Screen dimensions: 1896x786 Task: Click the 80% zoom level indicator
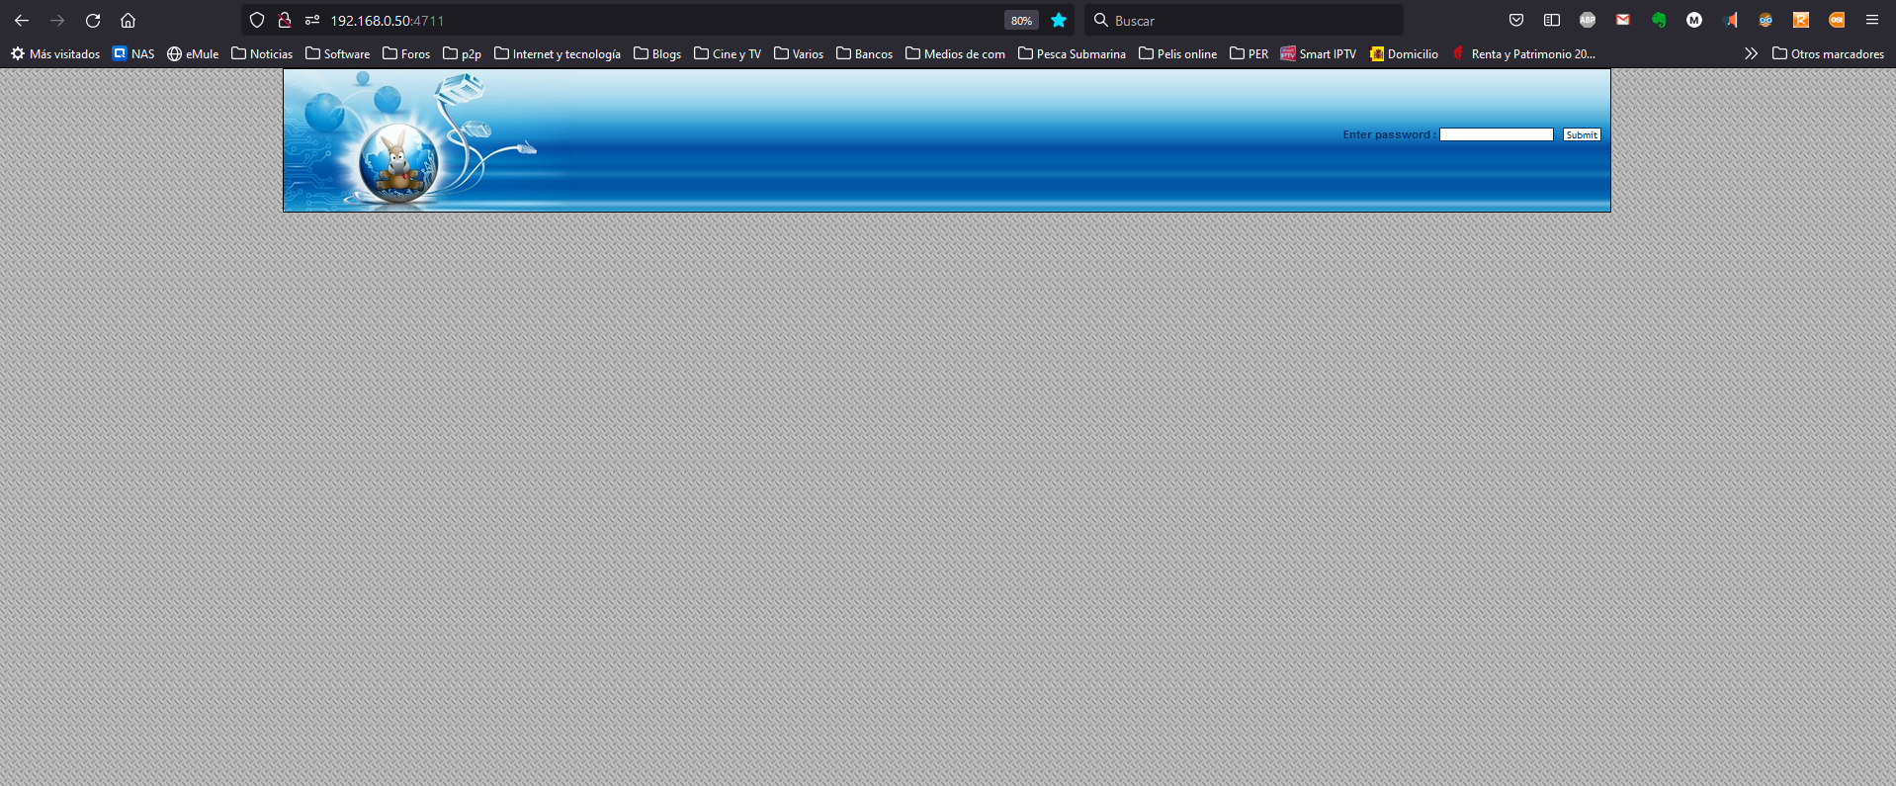point(1021,20)
